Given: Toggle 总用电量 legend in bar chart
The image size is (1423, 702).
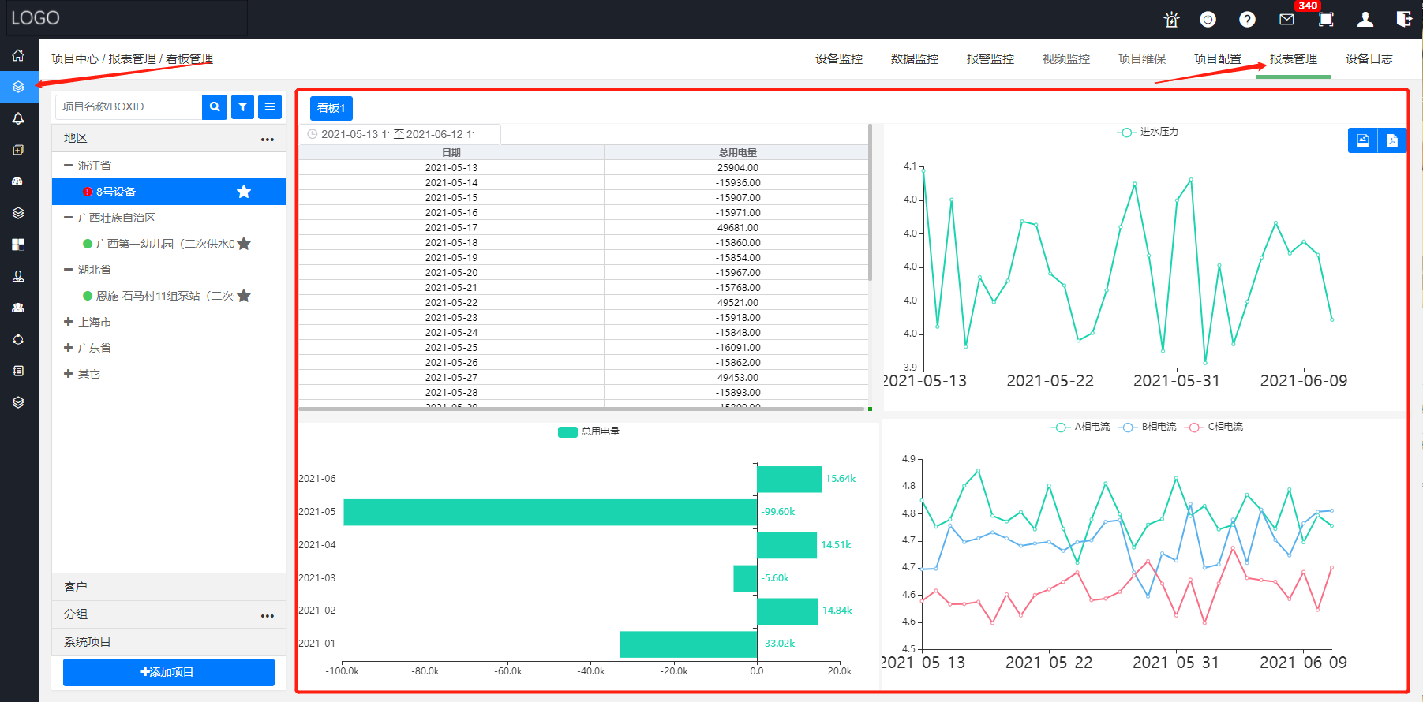Looking at the screenshot, I should pyautogui.click(x=589, y=431).
